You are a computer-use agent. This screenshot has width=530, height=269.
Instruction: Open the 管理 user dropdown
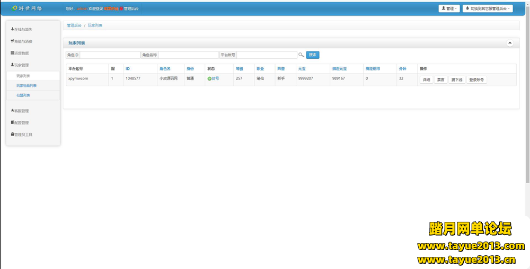pyautogui.click(x=448, y=8)
